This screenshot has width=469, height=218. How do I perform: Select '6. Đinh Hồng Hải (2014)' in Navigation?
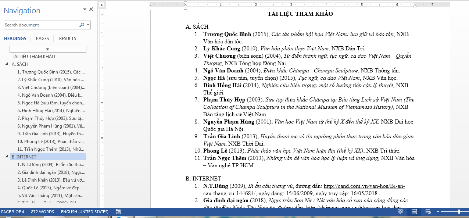click(x=51, y=111)
